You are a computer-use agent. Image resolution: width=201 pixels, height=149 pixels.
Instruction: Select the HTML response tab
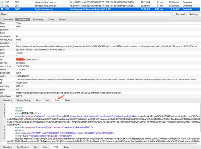[56, 147]
